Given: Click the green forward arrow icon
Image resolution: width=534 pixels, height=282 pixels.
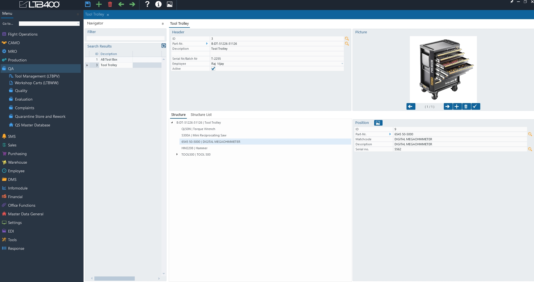Looking at the screenshot, I should click(x=132, y=4).
